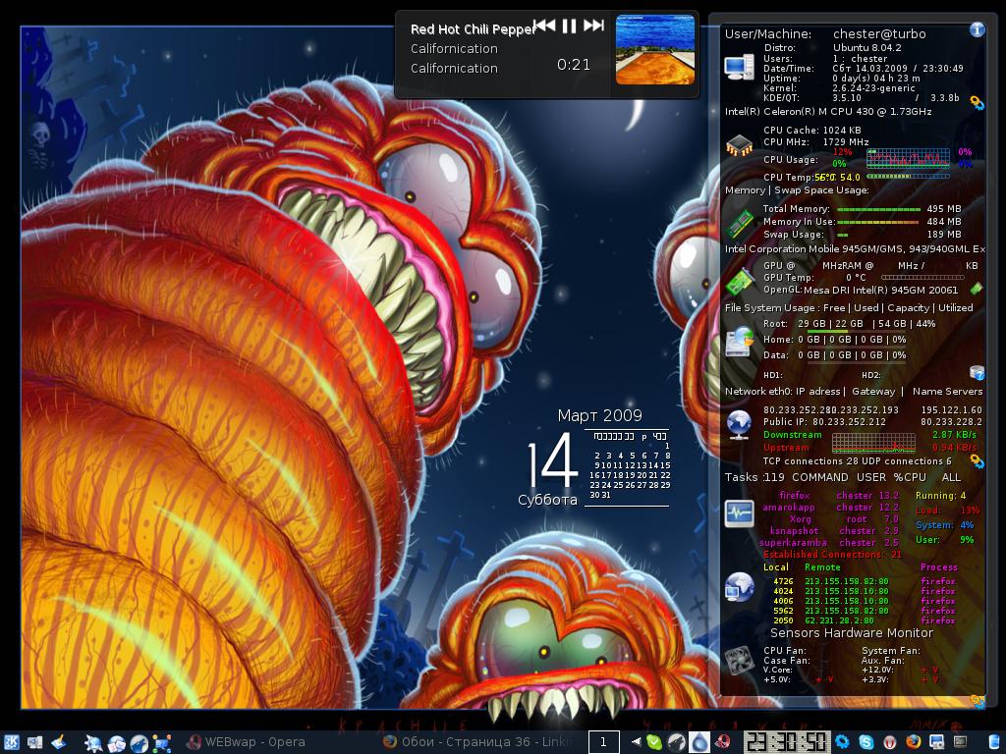The image size is (1006, 754).
Task: Pause the Californication track
Action: point(569,27)
